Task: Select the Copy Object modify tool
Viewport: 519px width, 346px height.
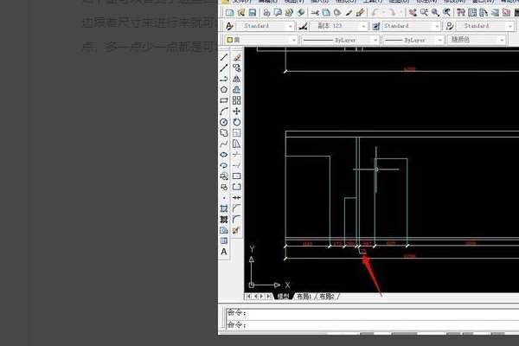Action: point(236,67)
